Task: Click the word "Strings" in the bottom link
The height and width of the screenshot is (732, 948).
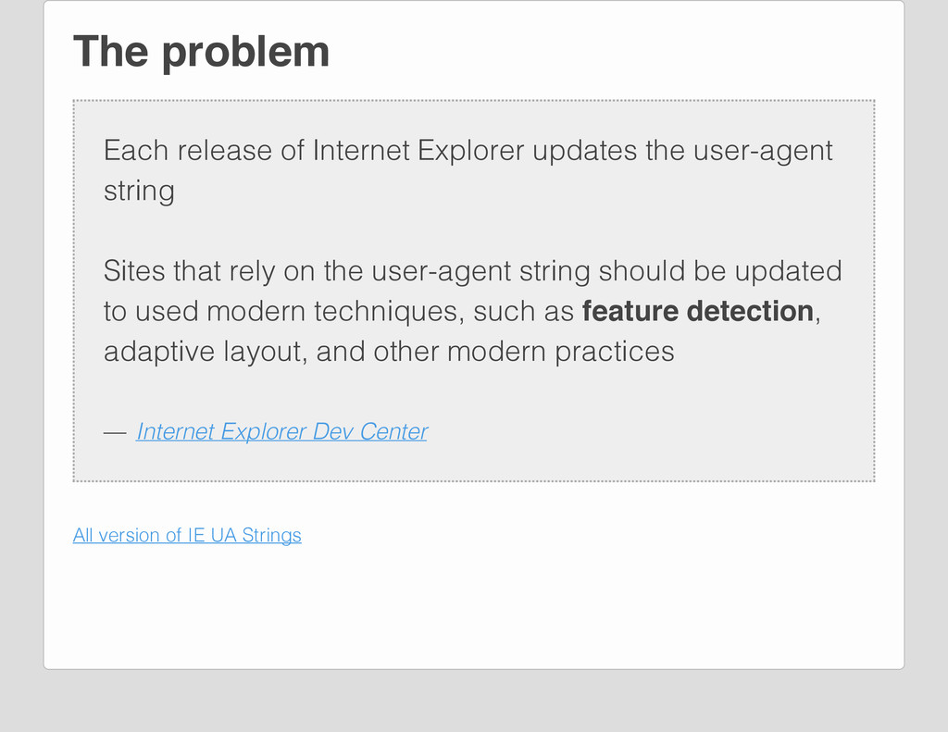Action: tap(271, 535)
